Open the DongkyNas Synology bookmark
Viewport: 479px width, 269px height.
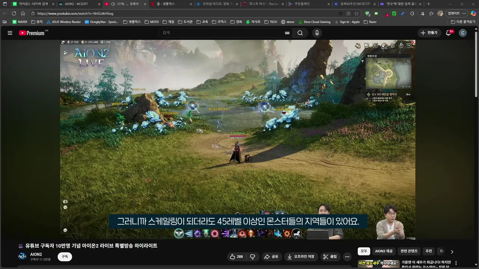[x=101, y=22]
